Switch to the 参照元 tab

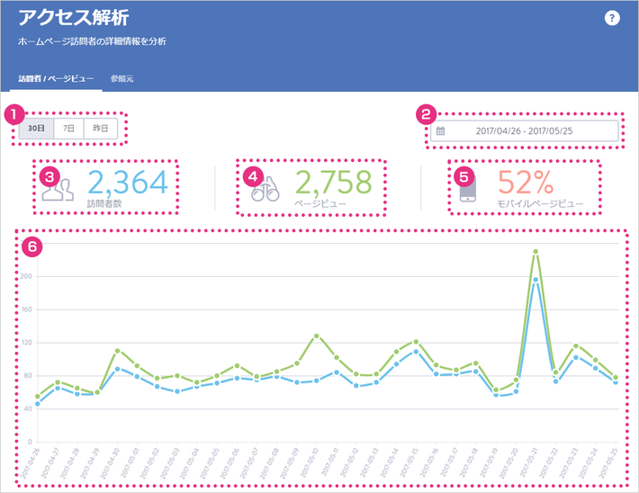point(121,78)
